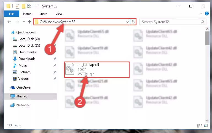
Task: Toggle the pin next to Pictures
Action: [55, 72]
